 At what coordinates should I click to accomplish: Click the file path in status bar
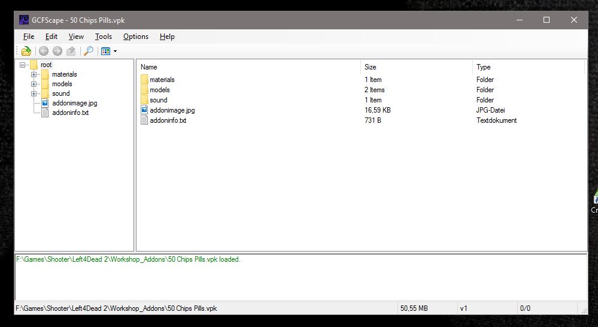(x=116, y=308)
